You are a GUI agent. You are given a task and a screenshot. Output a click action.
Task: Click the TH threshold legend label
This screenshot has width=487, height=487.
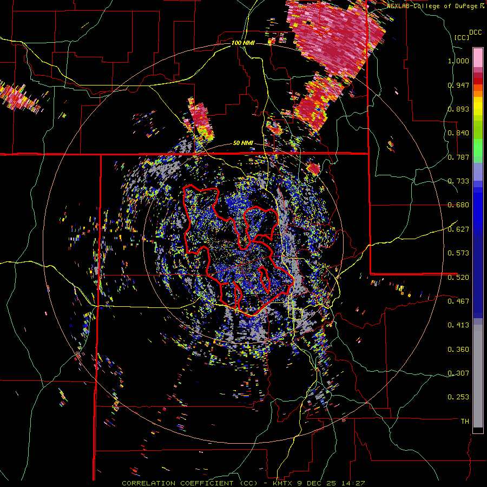[465, 422]
